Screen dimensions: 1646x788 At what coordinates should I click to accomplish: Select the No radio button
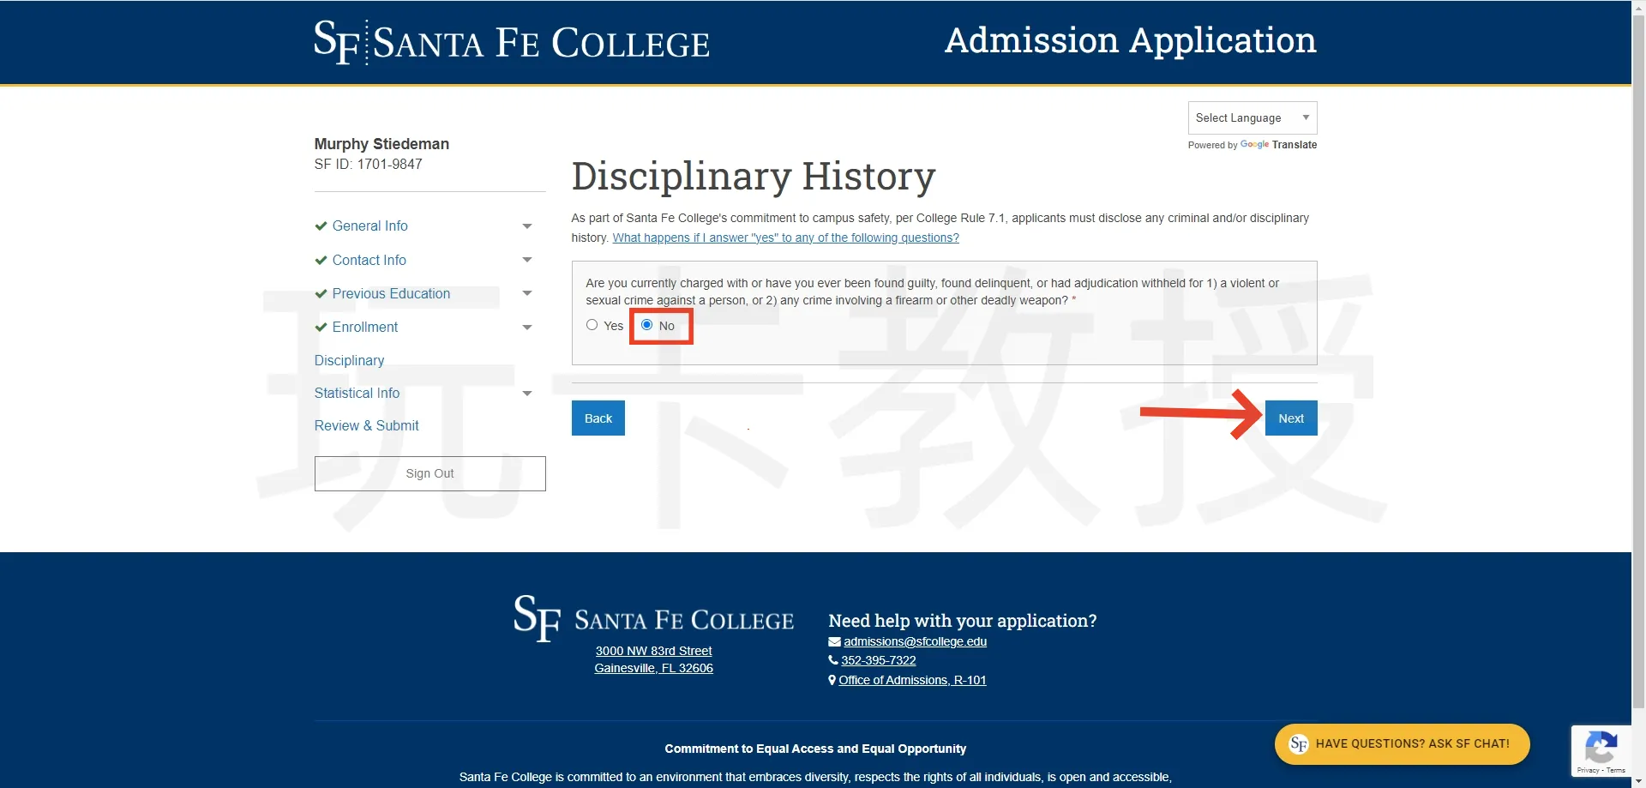coord(647,325)
